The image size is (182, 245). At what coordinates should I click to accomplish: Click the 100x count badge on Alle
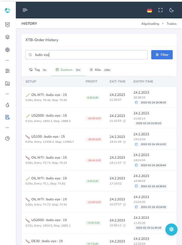point(107,70)
